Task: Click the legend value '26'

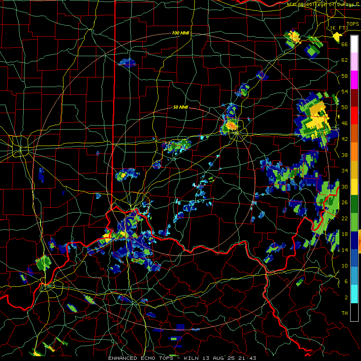Action: (345, 203)
